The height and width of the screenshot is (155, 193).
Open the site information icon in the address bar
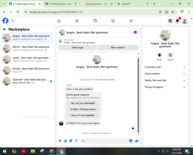click(26, 12)
